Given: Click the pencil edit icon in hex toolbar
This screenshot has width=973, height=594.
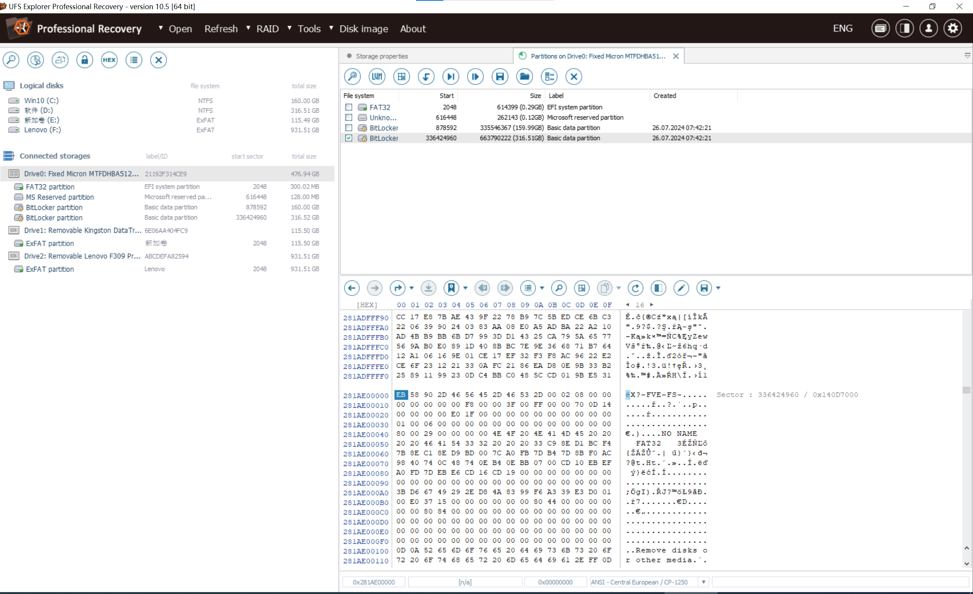Looking at the screenshot, I should click(681, 288).
